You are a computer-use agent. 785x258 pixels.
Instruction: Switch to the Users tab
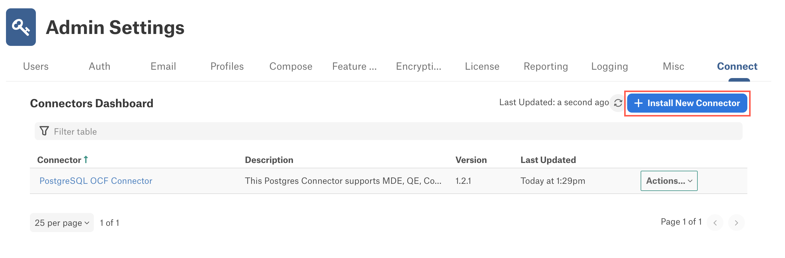(36, 66)
